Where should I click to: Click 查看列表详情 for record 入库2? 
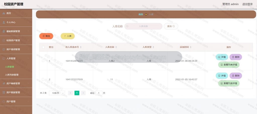(229, 65)
